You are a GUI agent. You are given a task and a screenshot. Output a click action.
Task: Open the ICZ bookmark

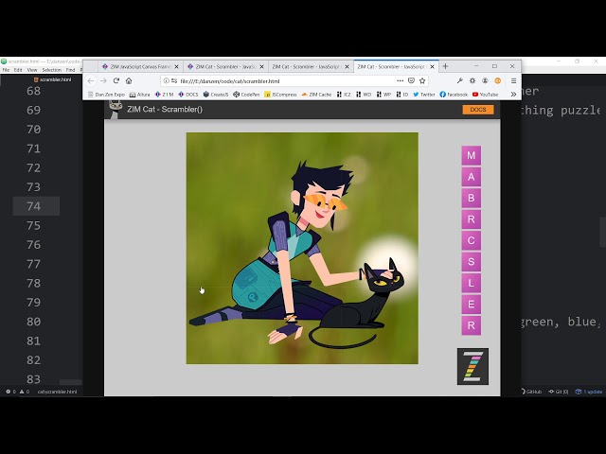(344, 95)
